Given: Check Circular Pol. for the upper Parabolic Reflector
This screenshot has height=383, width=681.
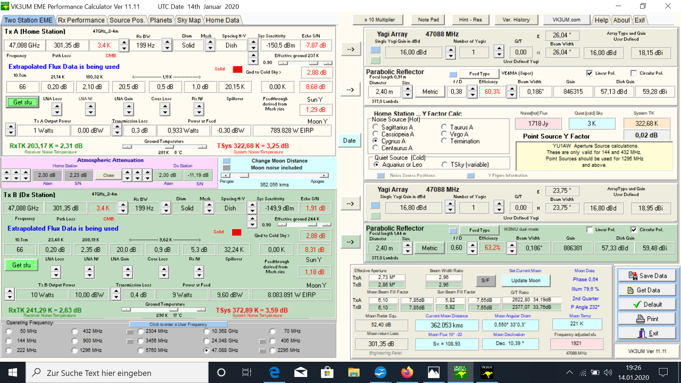Looking at the screenshot, I should [x=633, y=73].
